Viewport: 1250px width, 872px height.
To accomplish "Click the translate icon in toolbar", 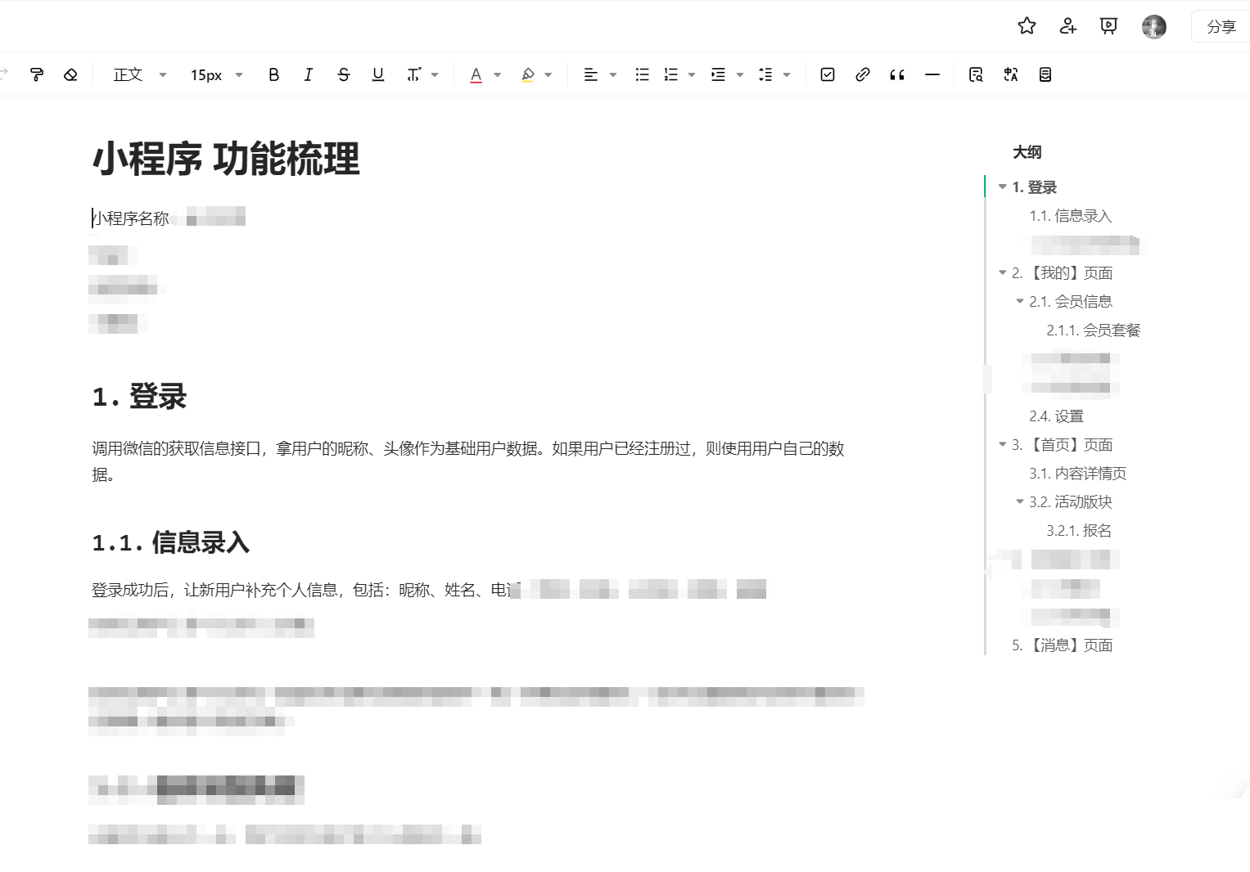I will coord(1010,74).
